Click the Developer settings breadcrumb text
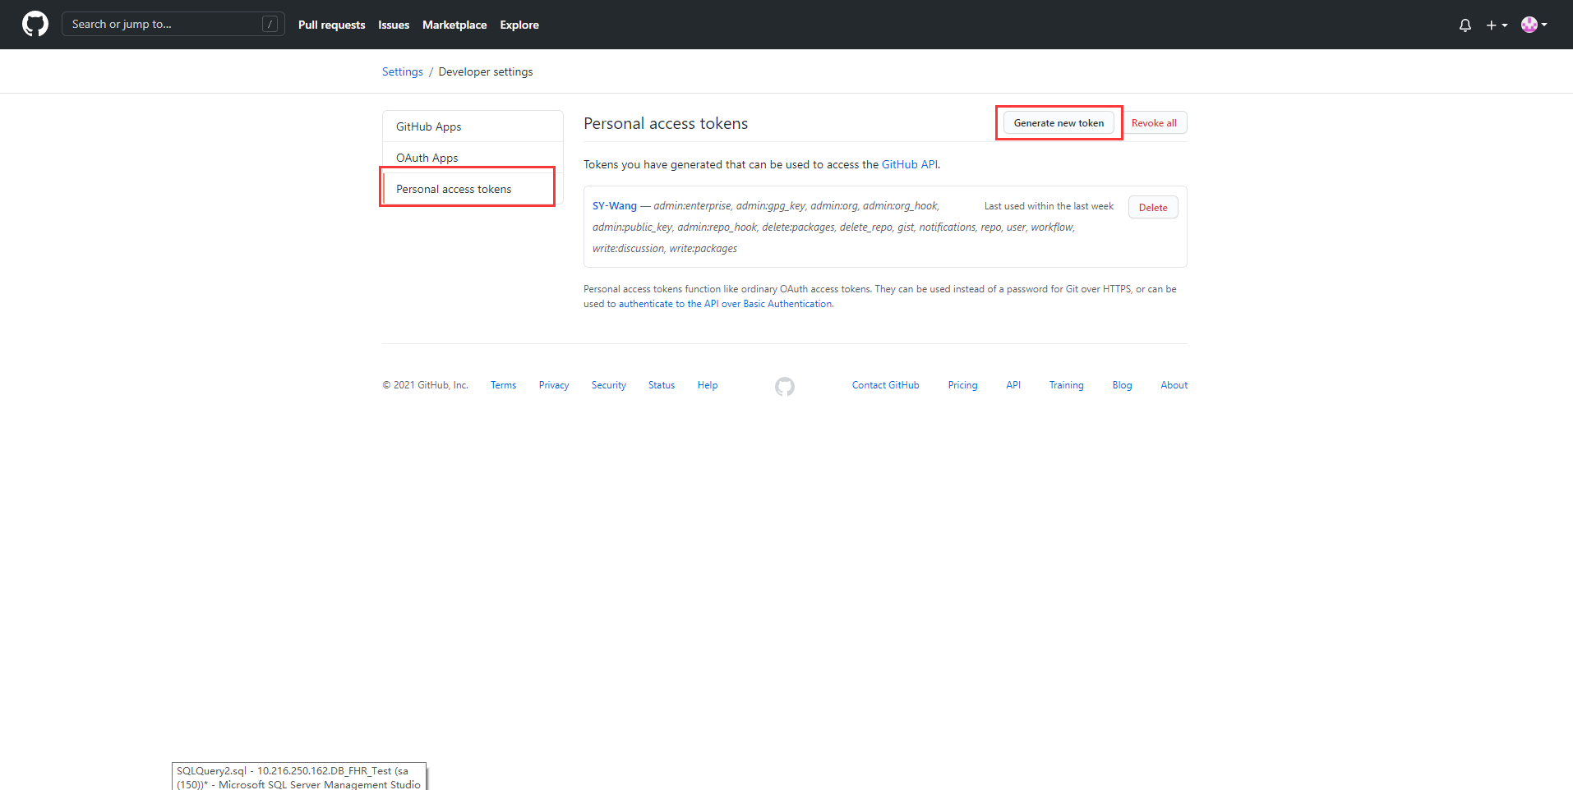The image size is (1573, 790). pos(486,72)
